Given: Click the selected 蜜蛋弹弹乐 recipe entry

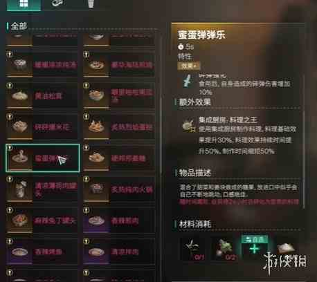Looking at the screenshot, I should (43, 158).
